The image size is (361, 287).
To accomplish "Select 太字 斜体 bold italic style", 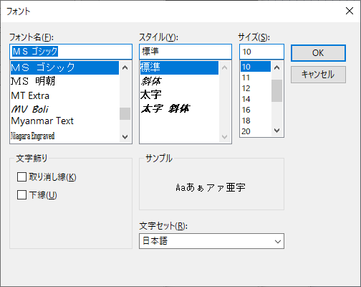I will [179, 109].
